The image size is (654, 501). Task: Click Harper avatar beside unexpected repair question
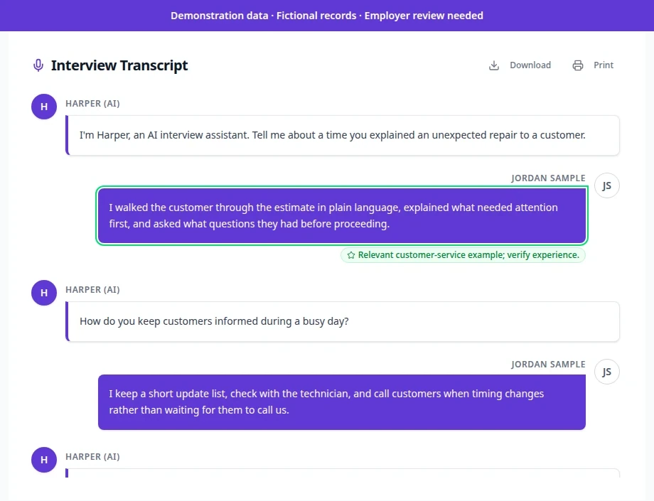point(44,107)
